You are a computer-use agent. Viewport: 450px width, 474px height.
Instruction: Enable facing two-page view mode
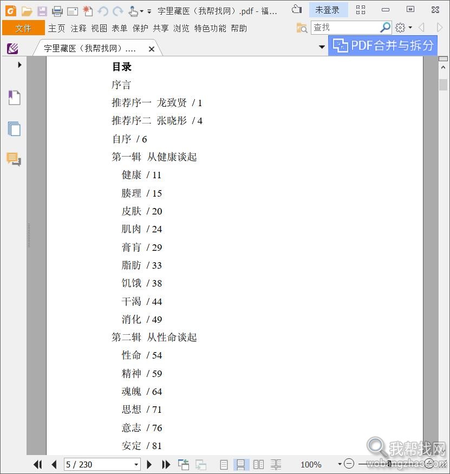(x=258, y=464)
